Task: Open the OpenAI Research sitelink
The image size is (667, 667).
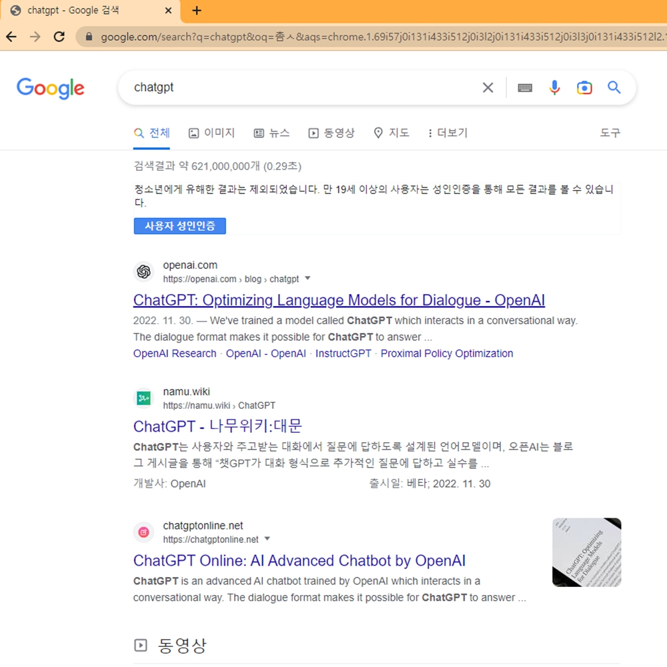Action: pyautogui.click(x=175, y=354)
